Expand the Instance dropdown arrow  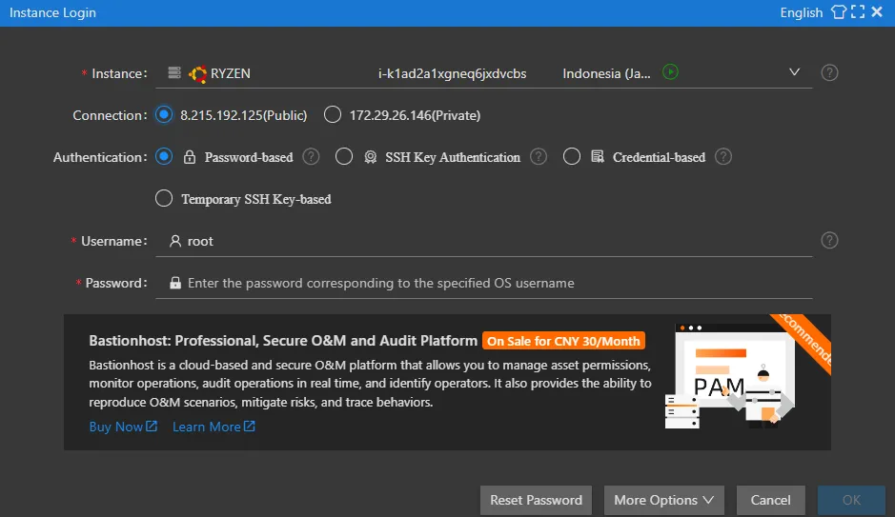[795, 72]
